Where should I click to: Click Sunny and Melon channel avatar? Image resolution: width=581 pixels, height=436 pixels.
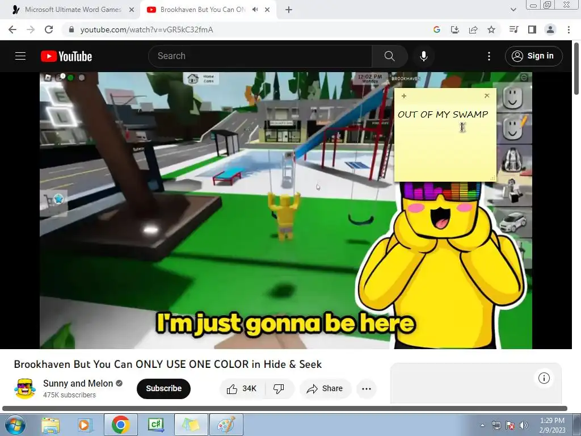[x=25, y=388]
